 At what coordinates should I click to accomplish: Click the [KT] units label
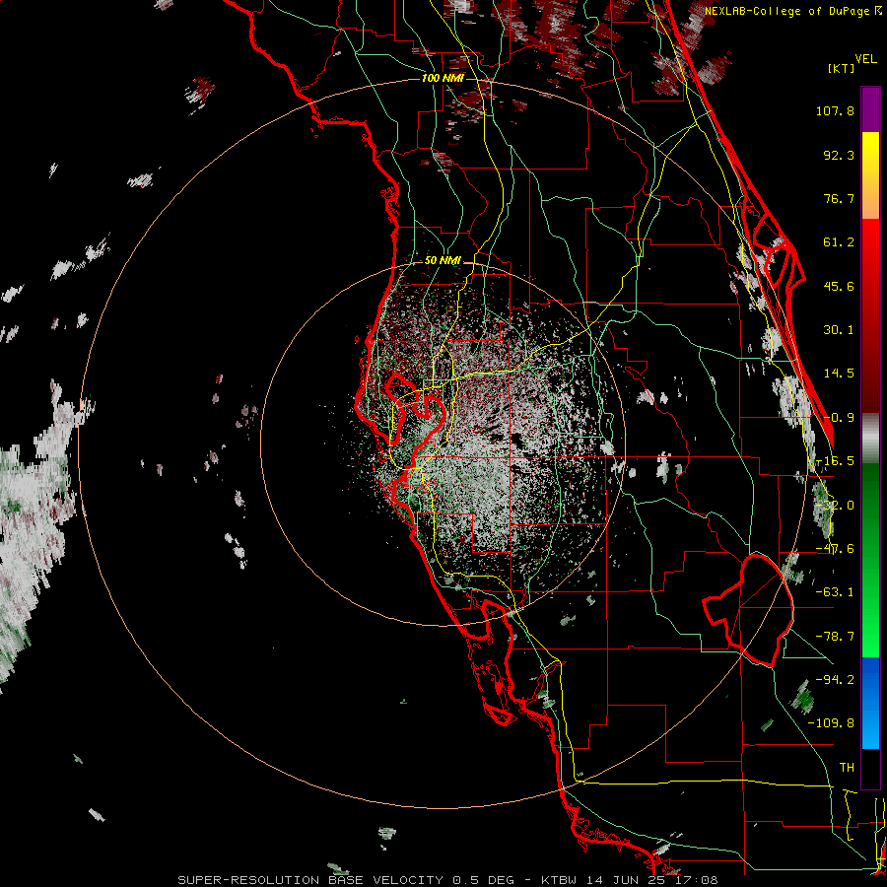[x=842, y=68]
